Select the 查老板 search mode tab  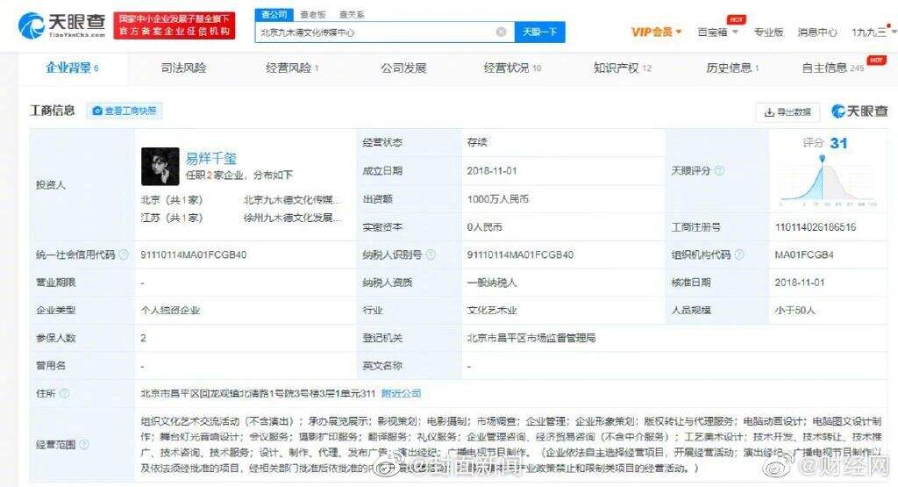tap(312, 15)
